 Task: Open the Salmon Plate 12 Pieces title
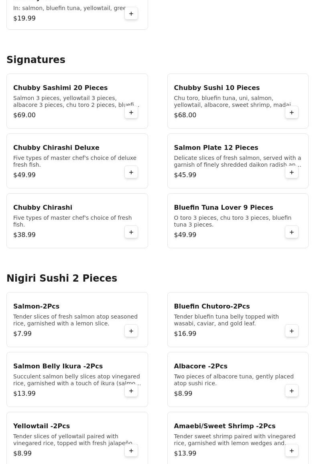pyautogui.click(x=216, y=148)
